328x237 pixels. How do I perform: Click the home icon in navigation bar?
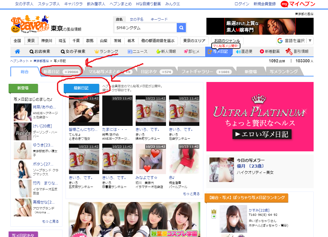coord(17,52)
